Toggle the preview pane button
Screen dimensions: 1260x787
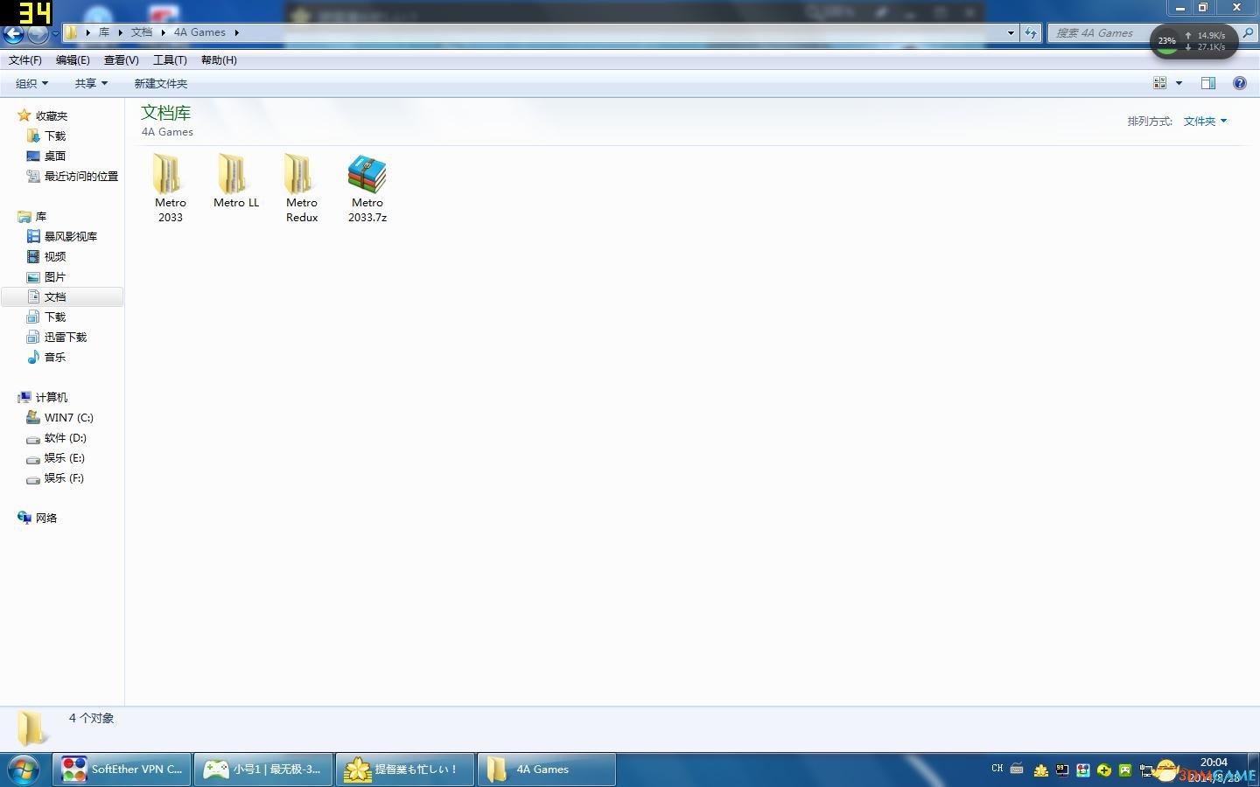1208,83
